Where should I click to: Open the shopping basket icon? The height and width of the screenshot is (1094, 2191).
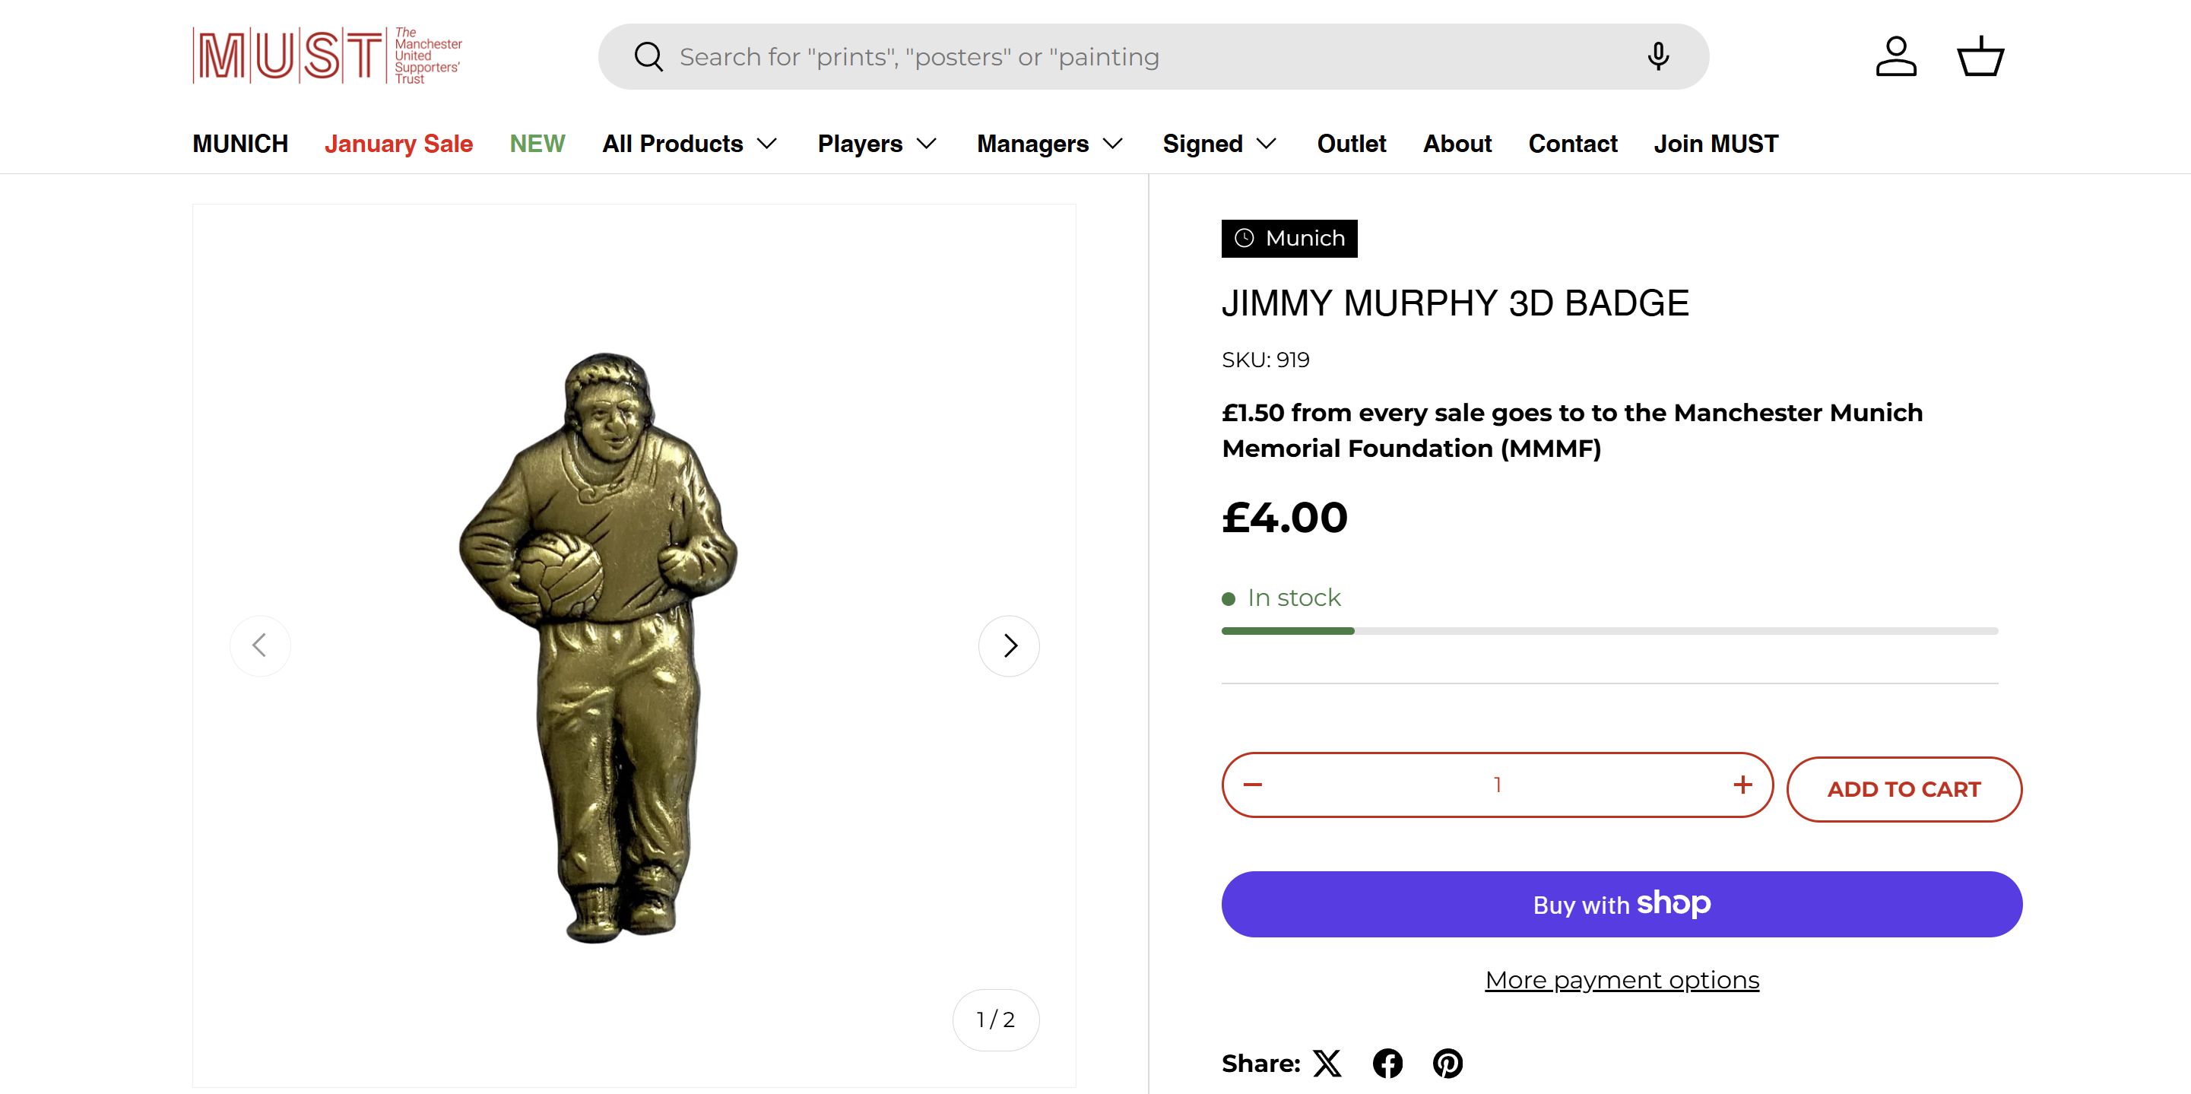coord(1980,57)
